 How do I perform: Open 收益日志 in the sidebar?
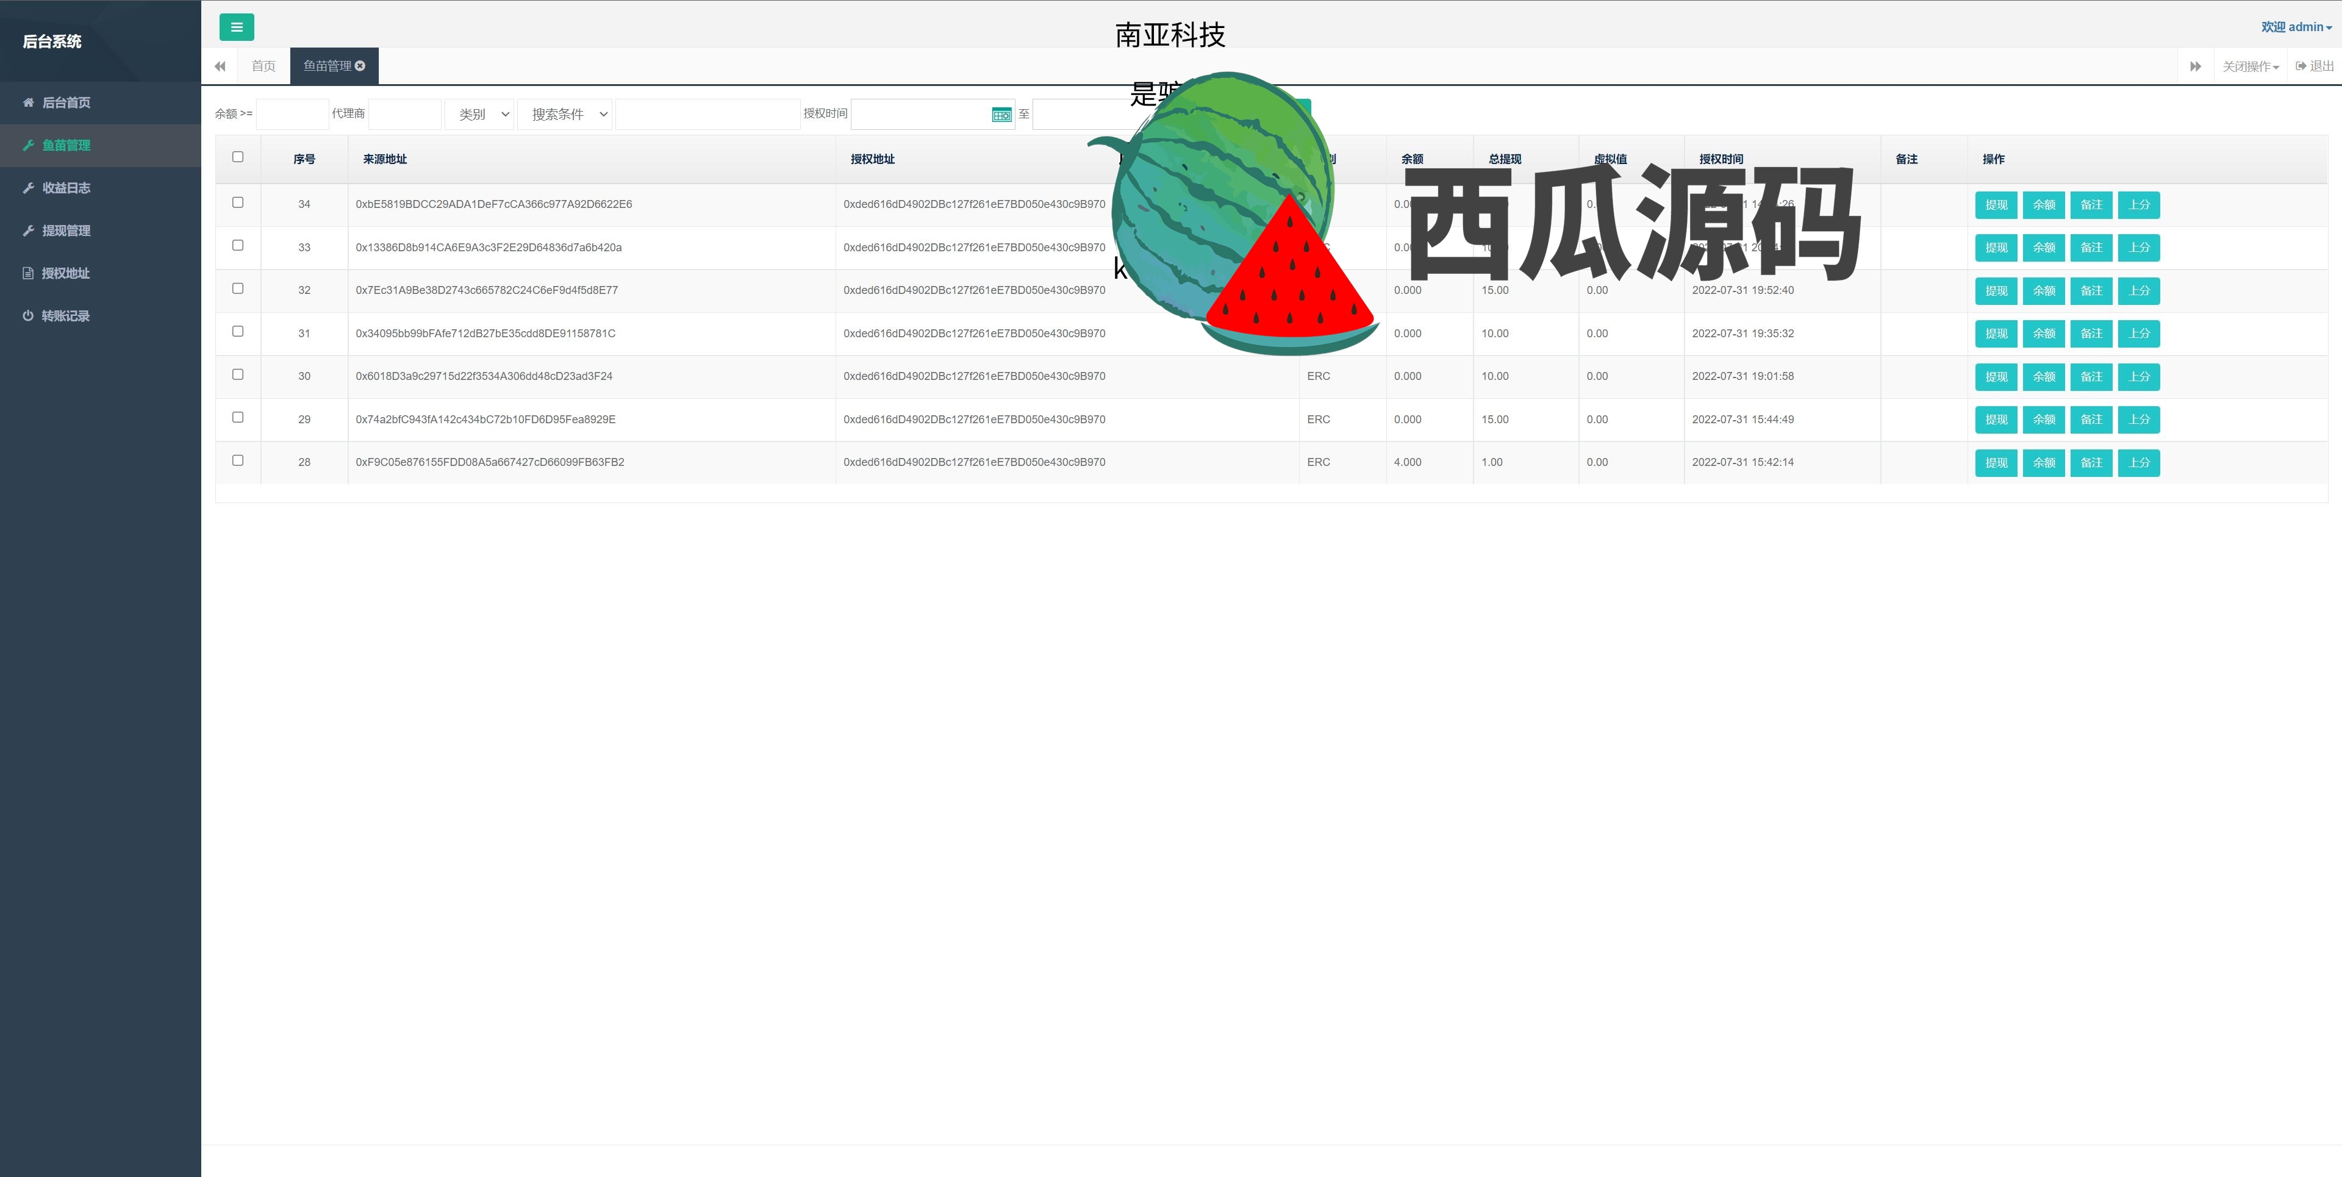pyautogui.click(x=100, y=188)
